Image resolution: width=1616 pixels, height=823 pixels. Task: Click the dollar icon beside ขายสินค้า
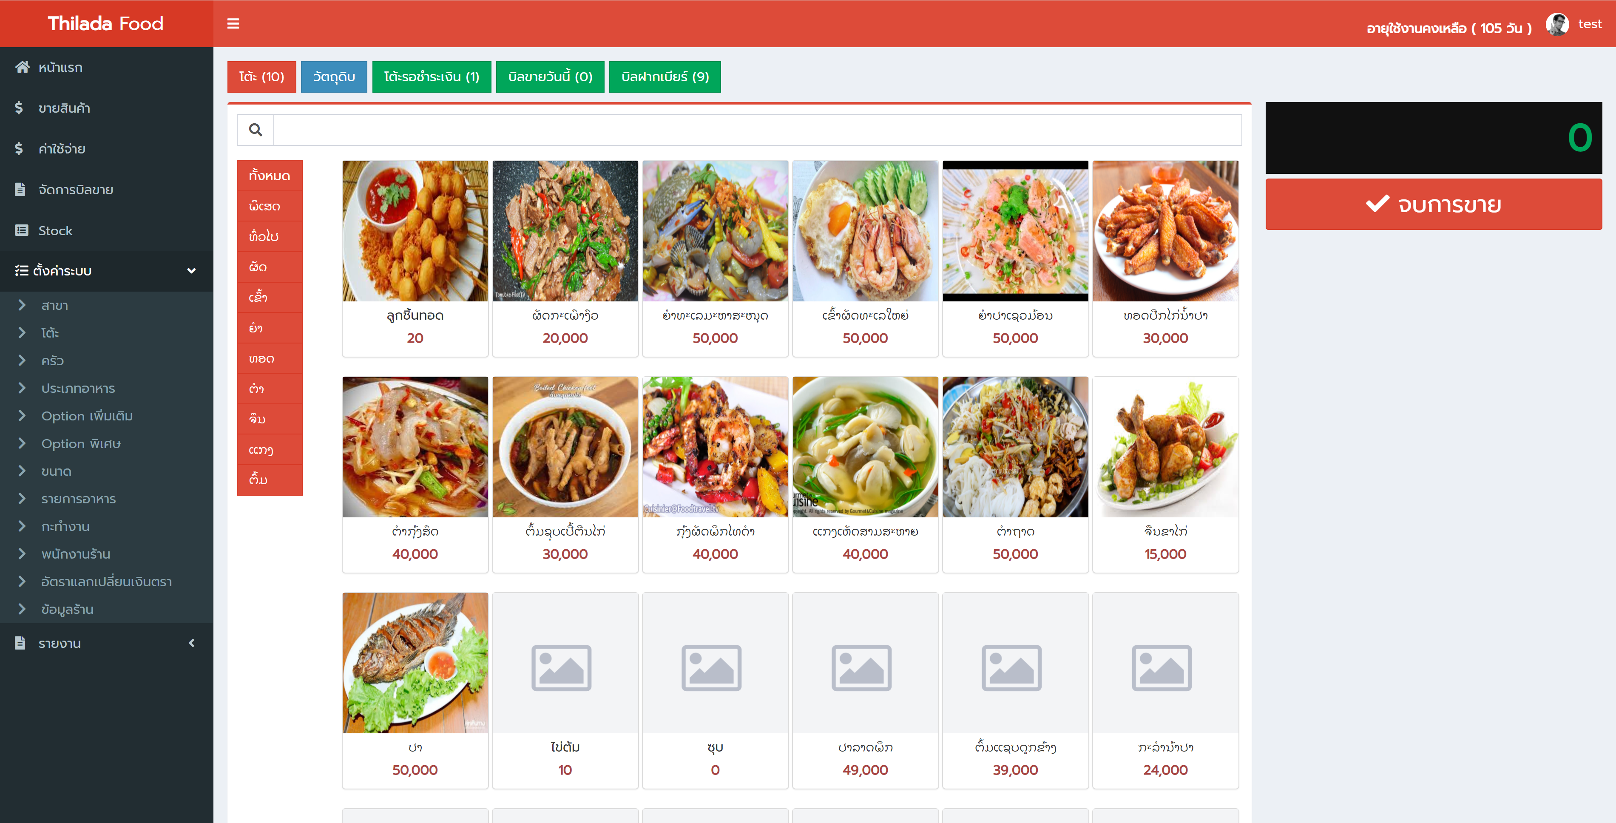point(19,108)
